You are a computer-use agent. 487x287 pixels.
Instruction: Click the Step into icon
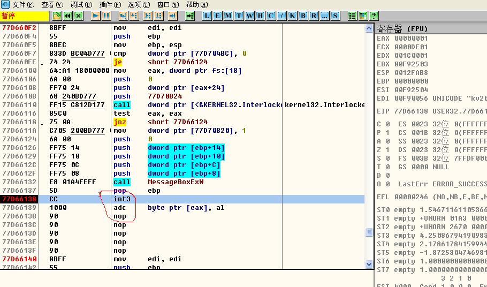pyautogui.click(x=123, y=16)
